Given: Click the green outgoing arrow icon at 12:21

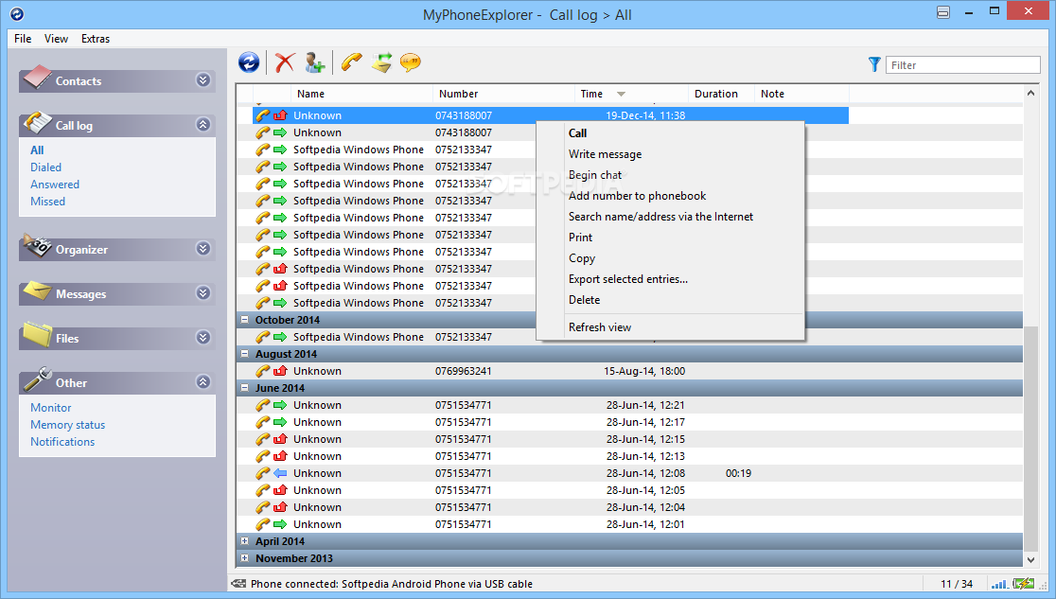Looking at the screenshot, I should point(280,405).
